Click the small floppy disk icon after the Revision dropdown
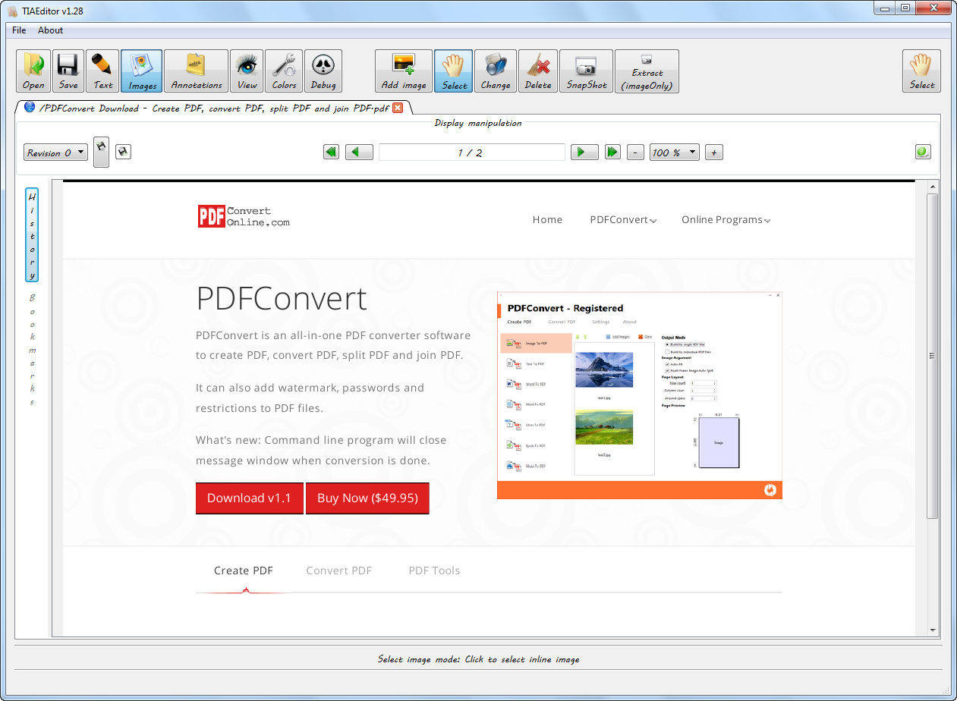 (123, 152)
